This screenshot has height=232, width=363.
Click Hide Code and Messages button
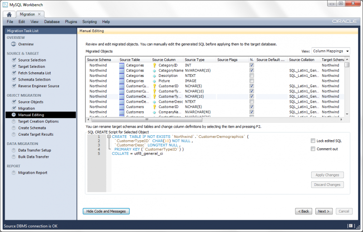click(107, 211)
